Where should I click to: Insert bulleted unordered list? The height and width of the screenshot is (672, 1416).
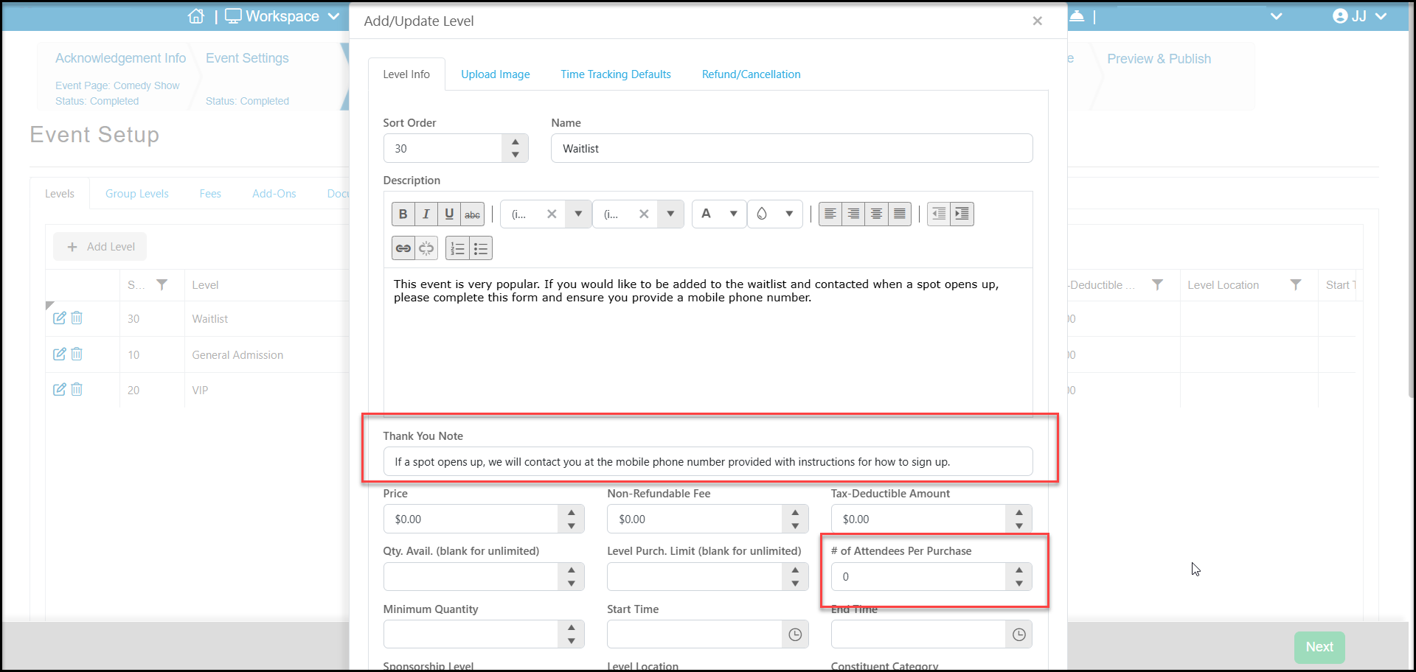tap(481, 248)
